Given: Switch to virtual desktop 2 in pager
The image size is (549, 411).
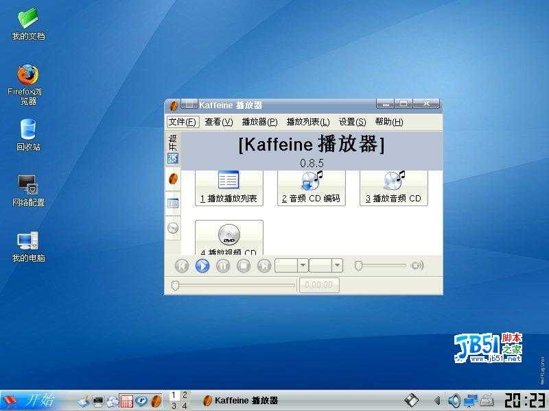Looking at the screenshot, I should (x=185, y=395).
